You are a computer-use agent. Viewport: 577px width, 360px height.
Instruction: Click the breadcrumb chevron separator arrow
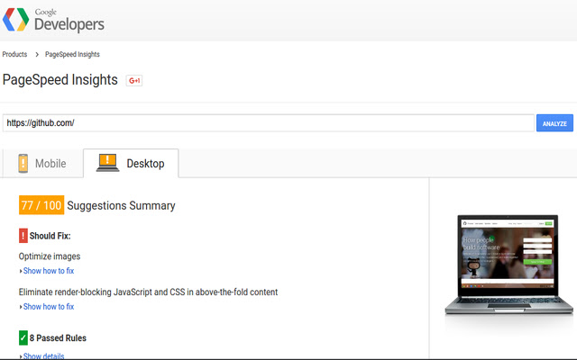pyautogui.click(x=37, y=54)
